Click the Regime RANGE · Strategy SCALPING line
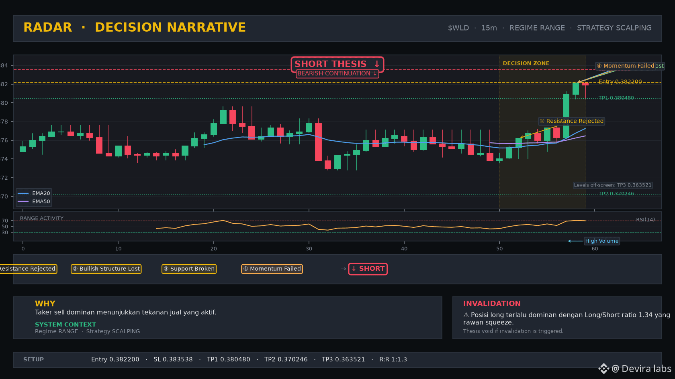The image size is (675, 379). 88,331
